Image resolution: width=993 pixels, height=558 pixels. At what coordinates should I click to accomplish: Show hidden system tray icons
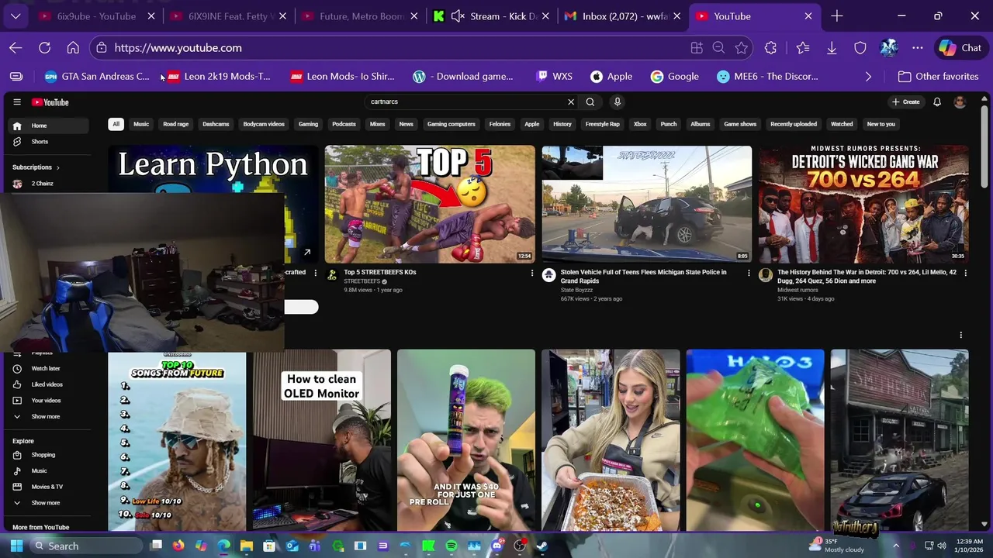pyautogui.click(x=895, y=546)
